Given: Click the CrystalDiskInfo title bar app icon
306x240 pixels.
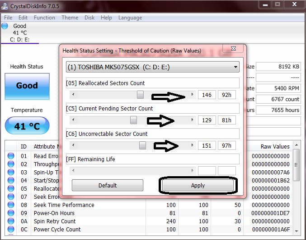Looking at the screenshot, I should [5, 6].
